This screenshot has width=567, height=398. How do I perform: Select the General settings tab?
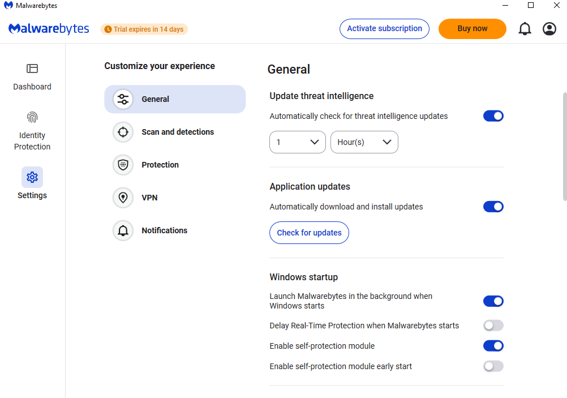pos(175,99)
